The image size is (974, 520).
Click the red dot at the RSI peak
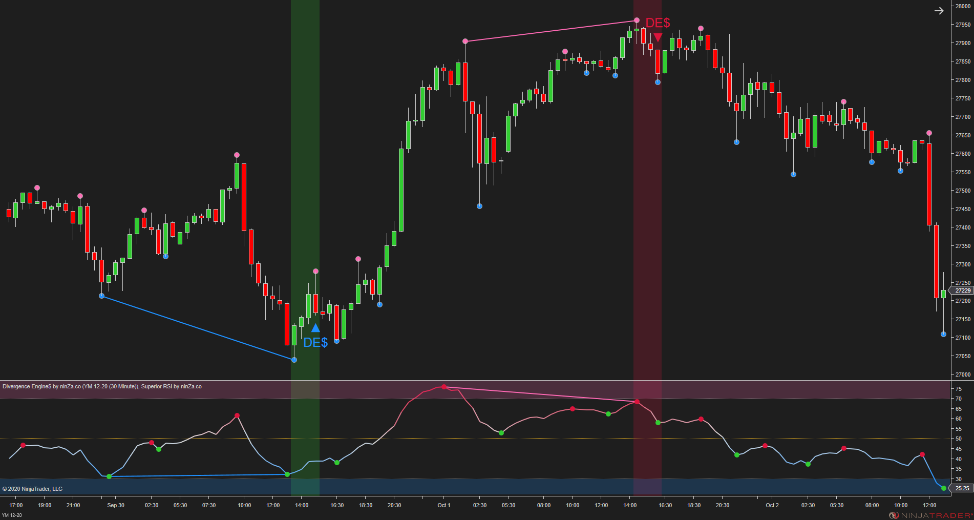[443, 387]
